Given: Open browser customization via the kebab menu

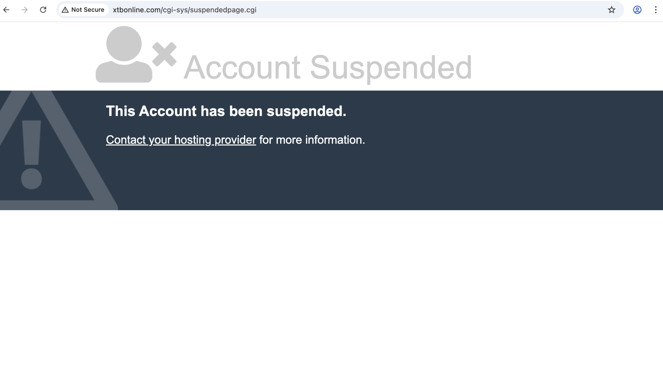Looking at the screenshot, I should click(x=656, y=10).
